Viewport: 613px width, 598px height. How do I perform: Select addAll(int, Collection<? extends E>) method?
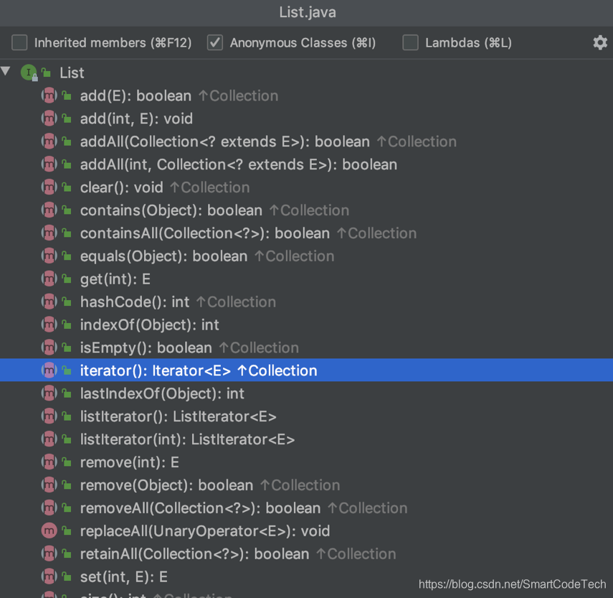239,164
